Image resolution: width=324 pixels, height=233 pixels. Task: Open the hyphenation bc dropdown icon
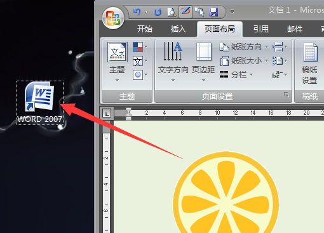pyautogui.click(x=280, y=74)
